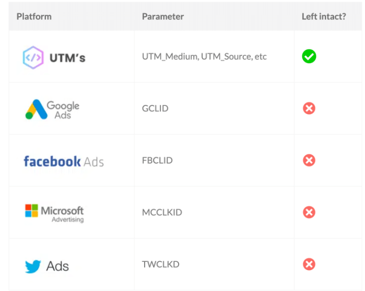Viewport: 365px width, 291px height.
Task: Click the Twitter bird Ads logo
Action: [47, 266]
